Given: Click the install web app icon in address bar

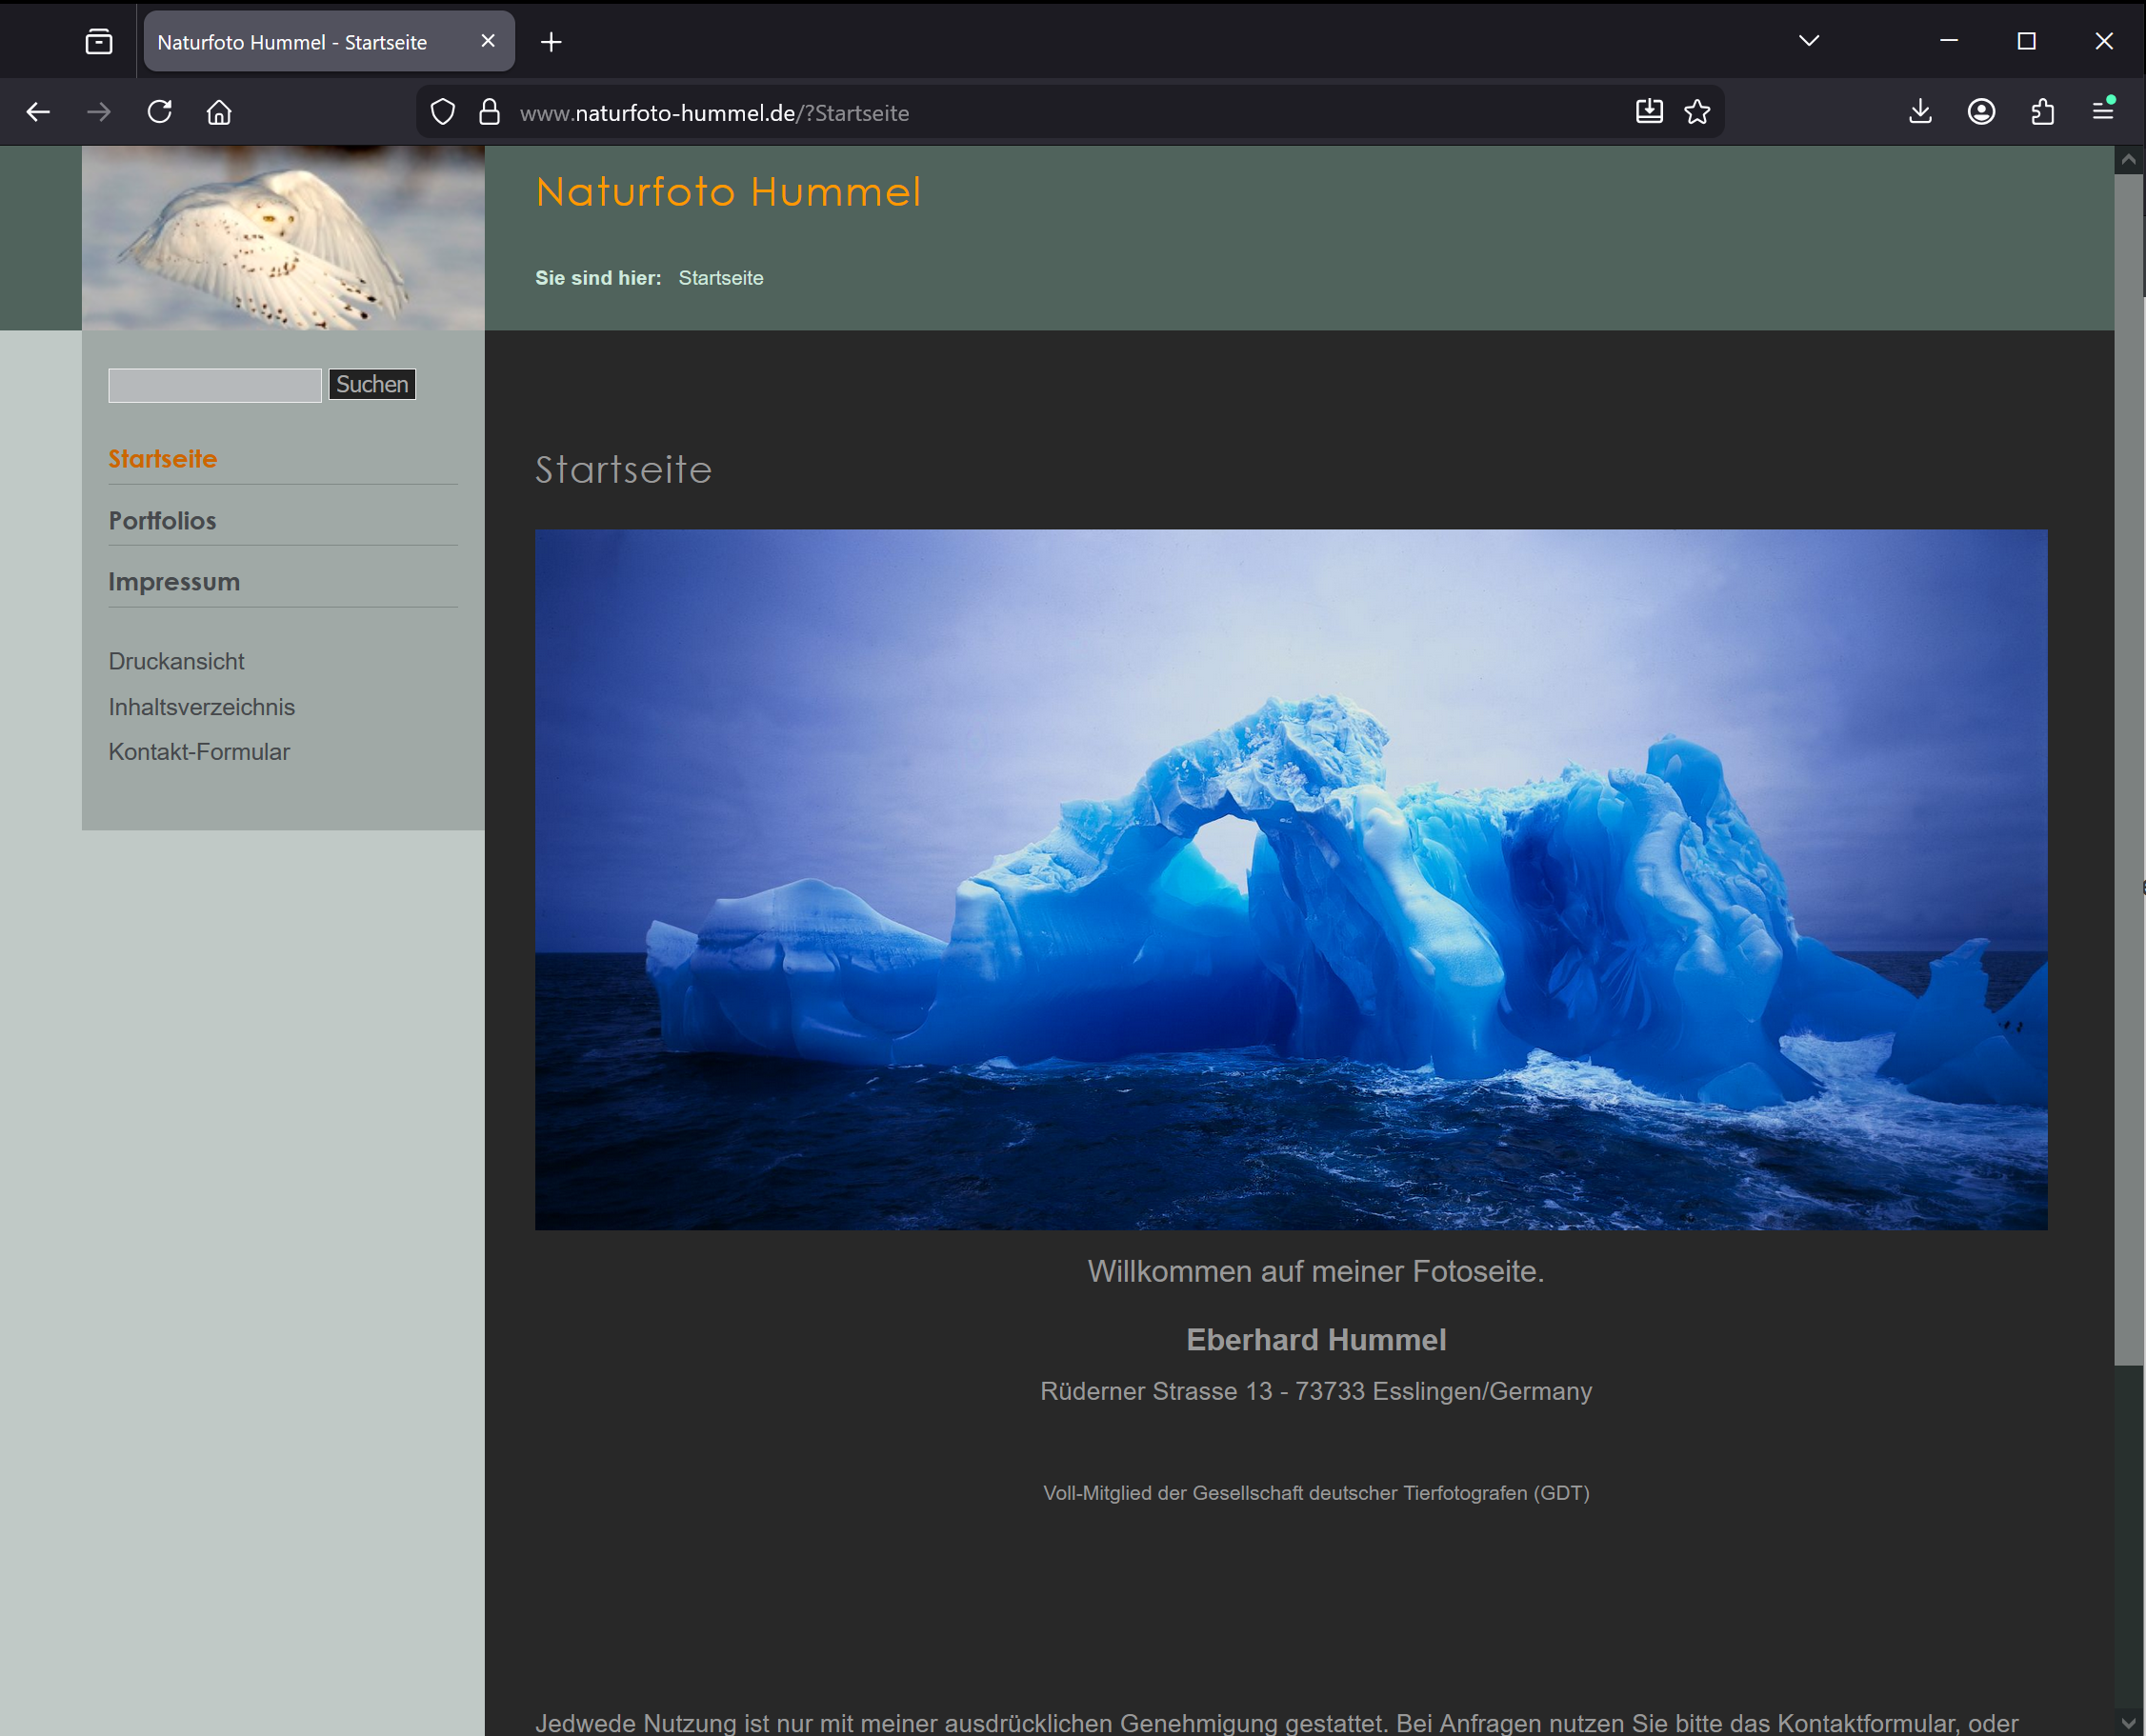Looking at the screenshot, I should (1649, 112).
